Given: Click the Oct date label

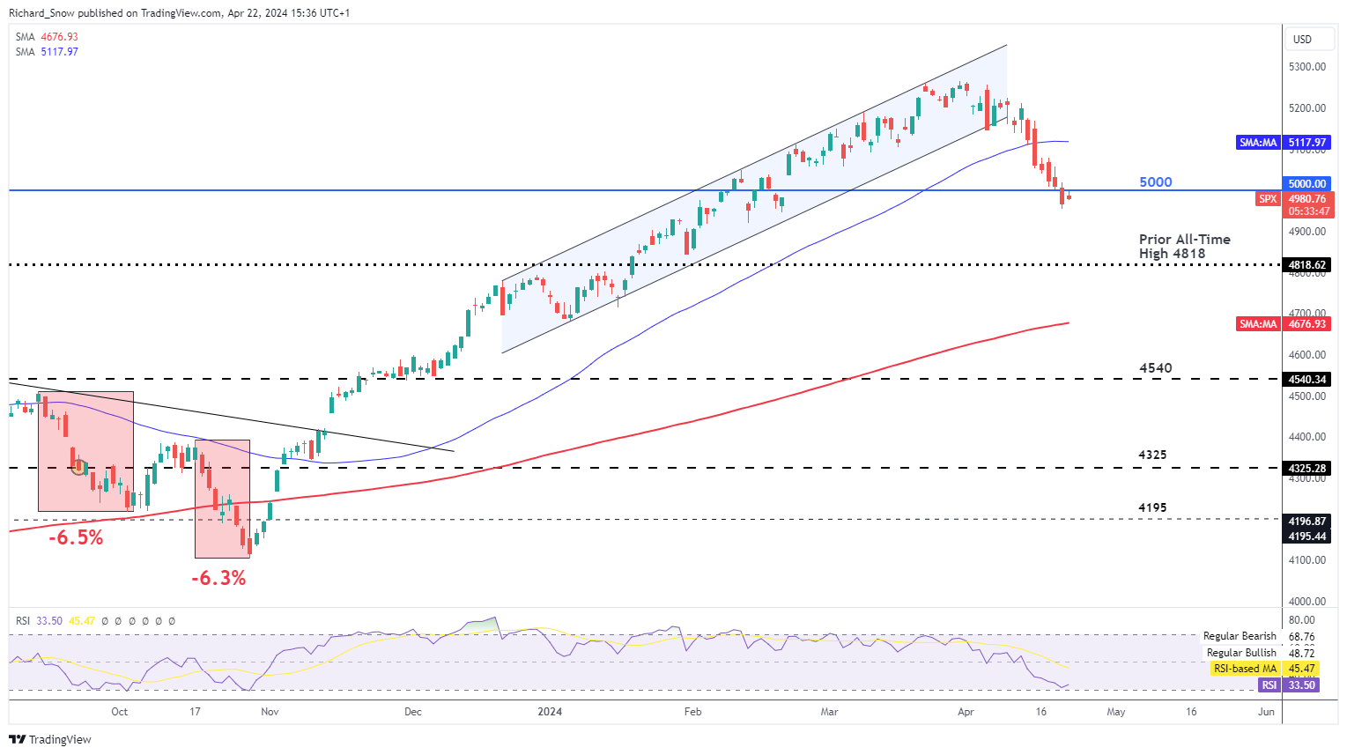Looking at the screenshot, I should pos(120,712).
